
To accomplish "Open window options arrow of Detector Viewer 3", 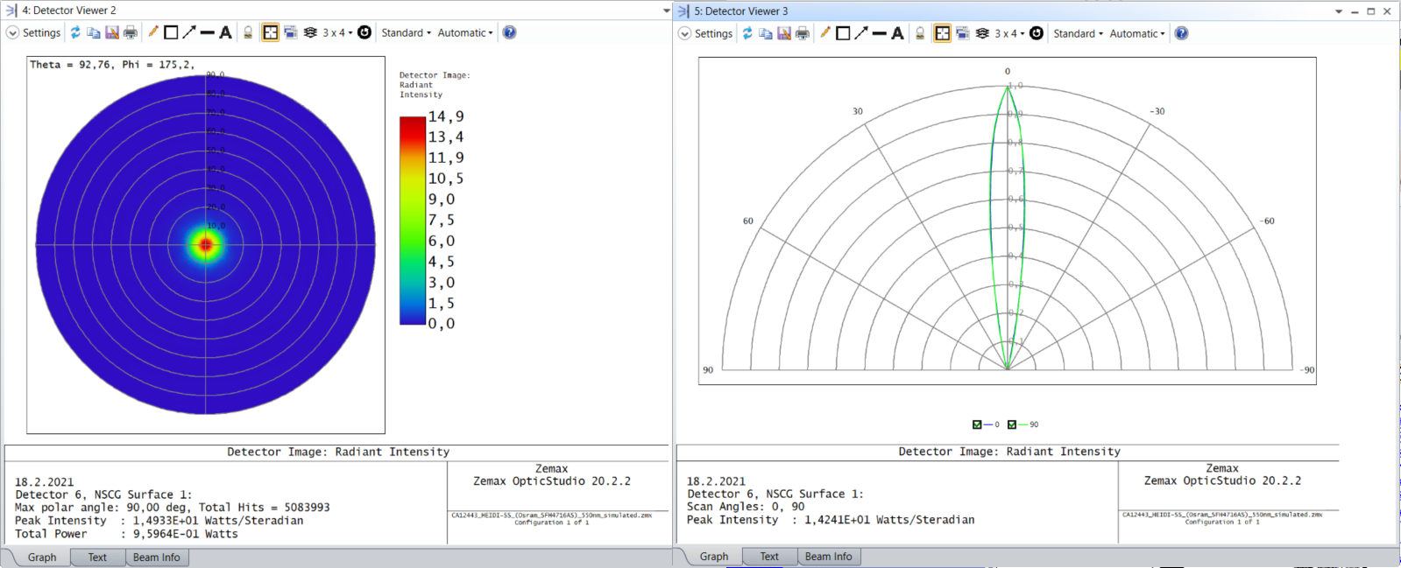I will 1339,11.
